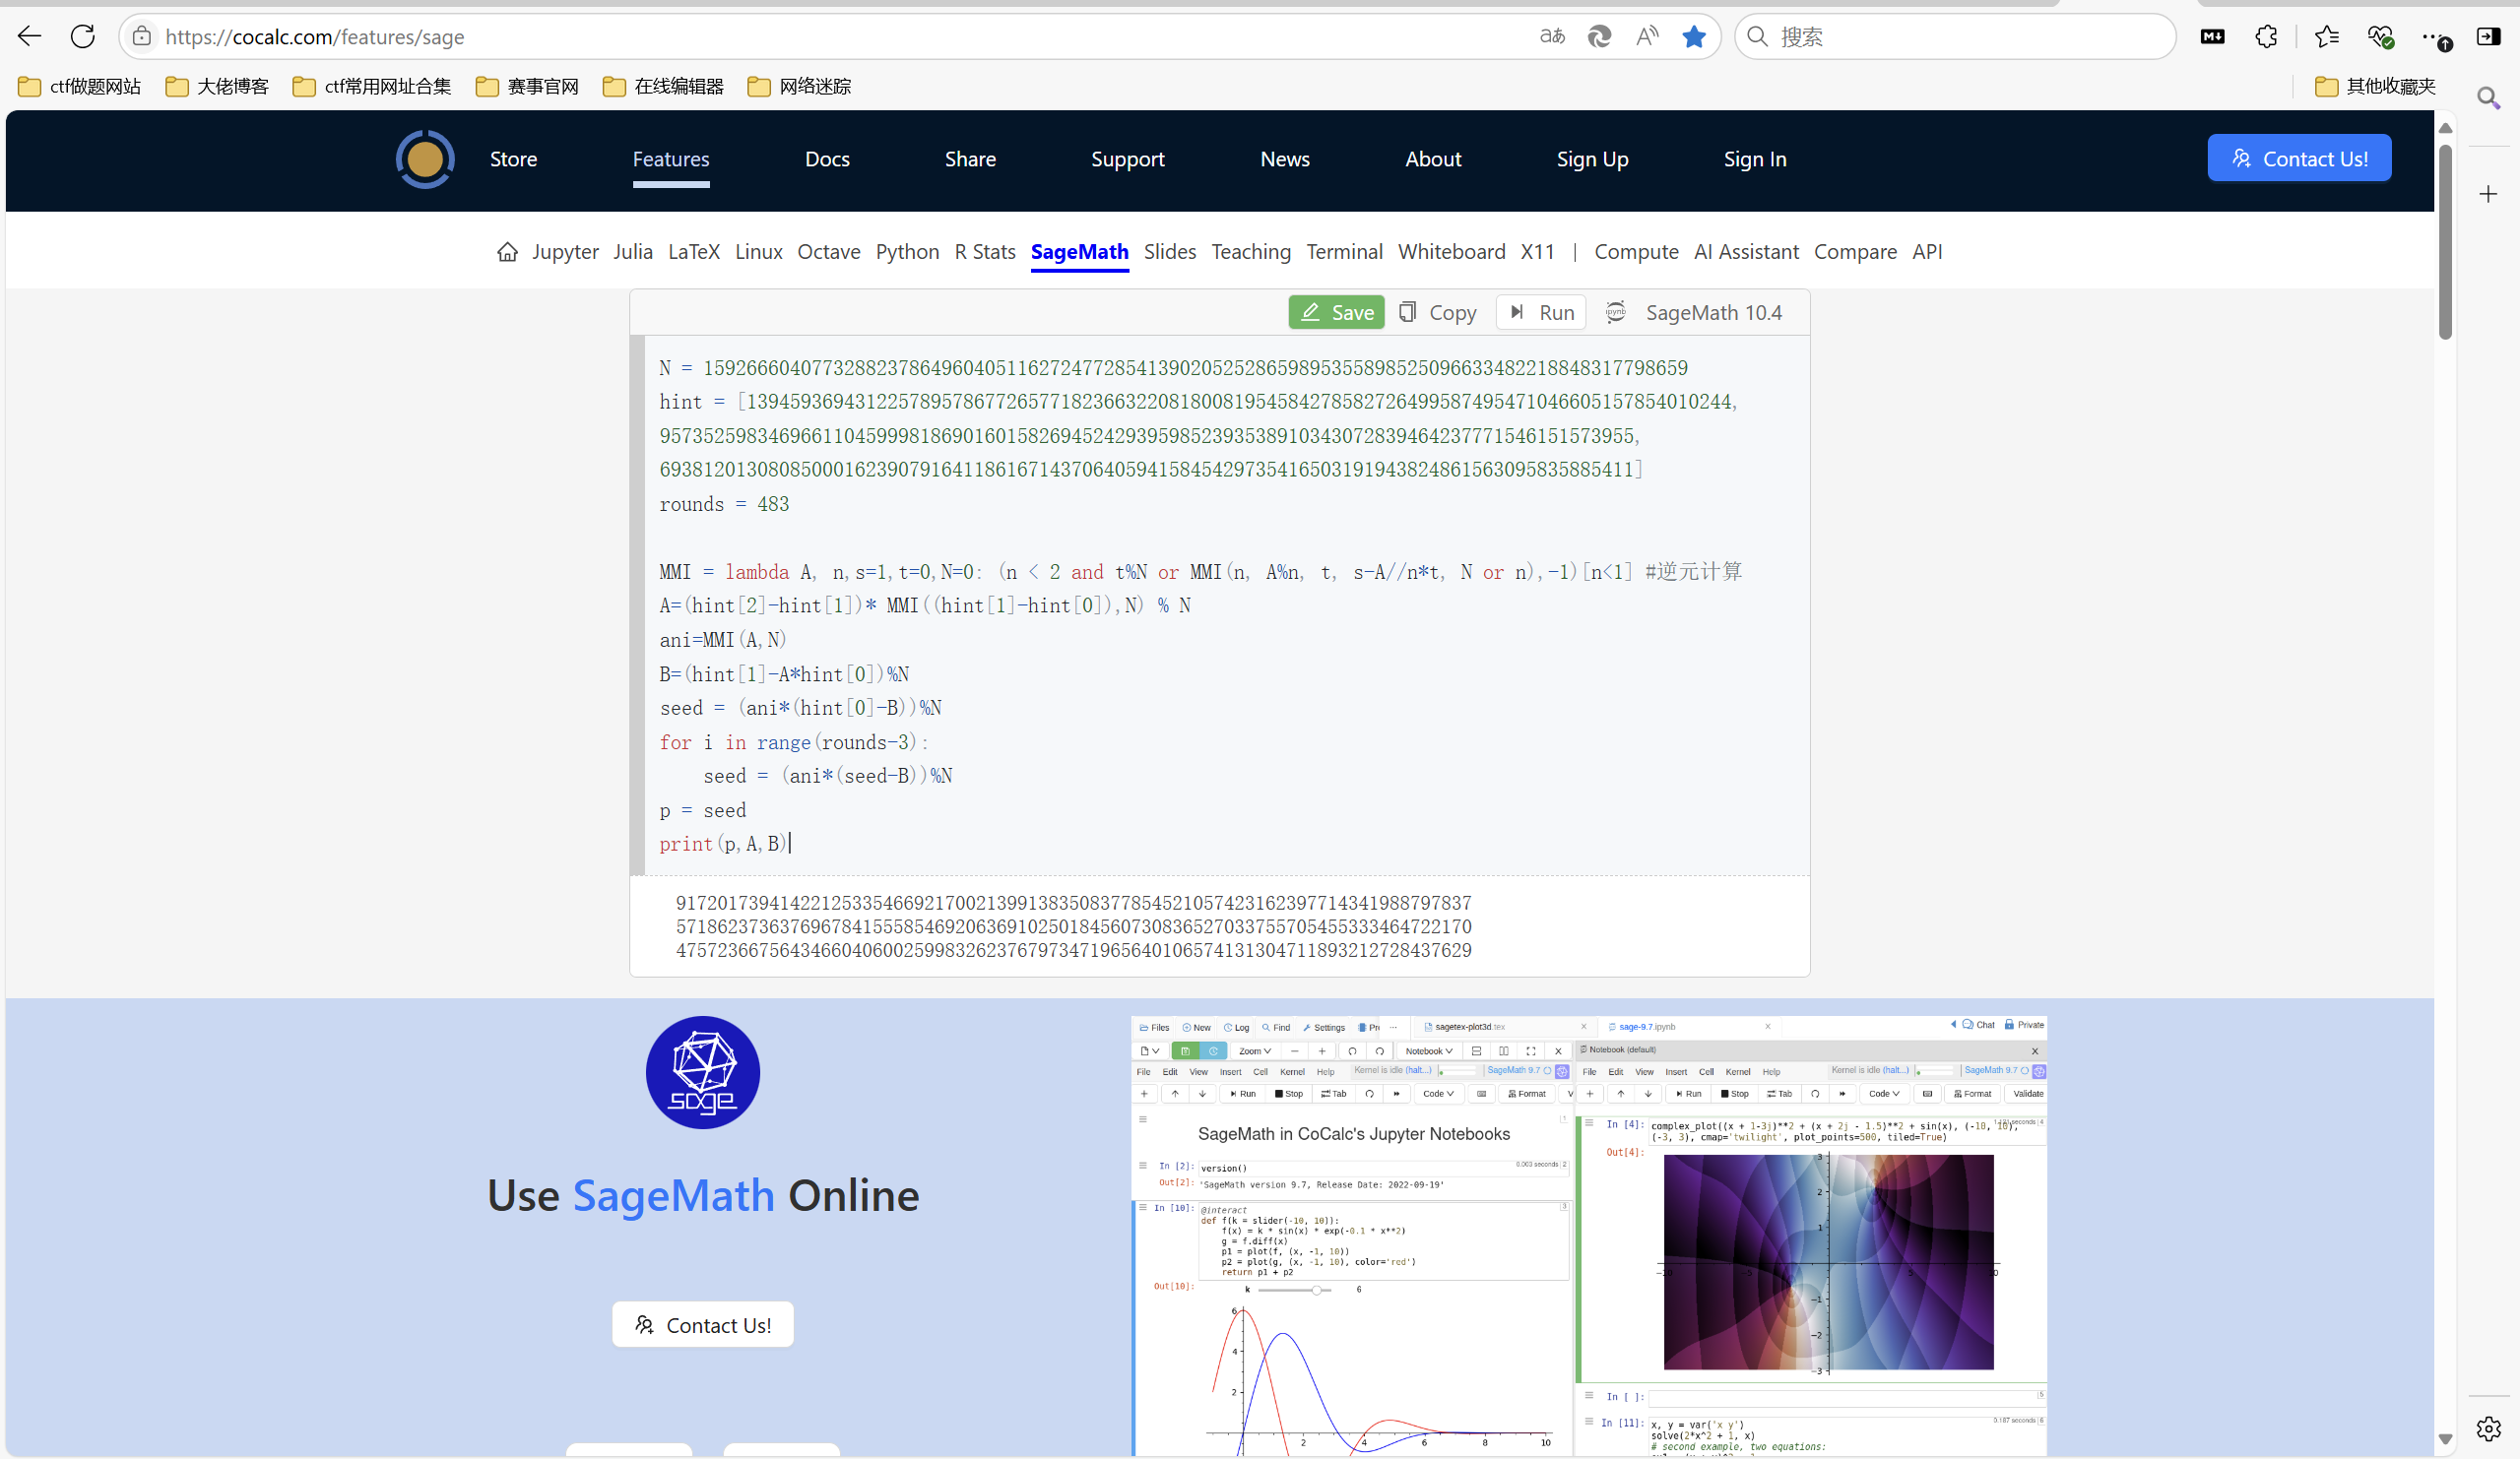Image resolution: width=2520 pixels, height=1459 pixels.
Task: Click the site info lock icon
Action: (x=142, y=37)
